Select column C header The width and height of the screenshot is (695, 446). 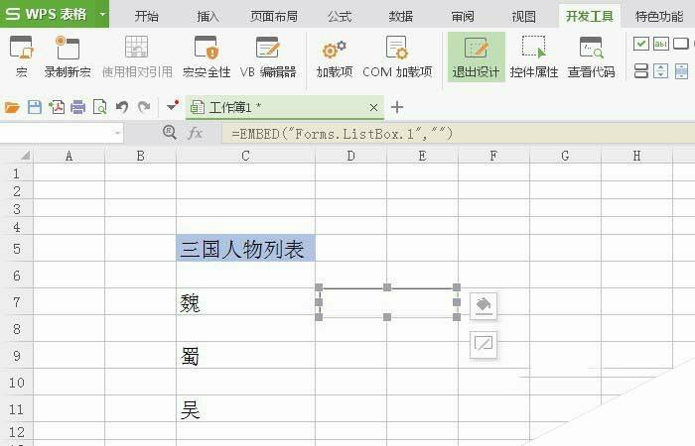[x=245, y=156]
